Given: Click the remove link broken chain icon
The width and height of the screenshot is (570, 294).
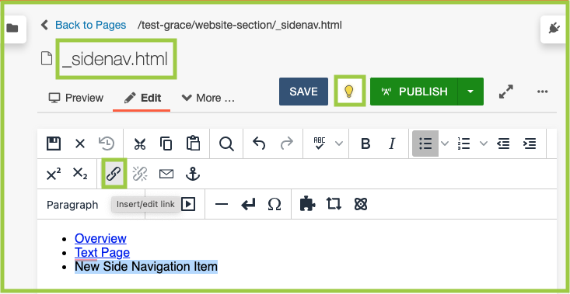Looking at the screenshot, I should [140, 174].
